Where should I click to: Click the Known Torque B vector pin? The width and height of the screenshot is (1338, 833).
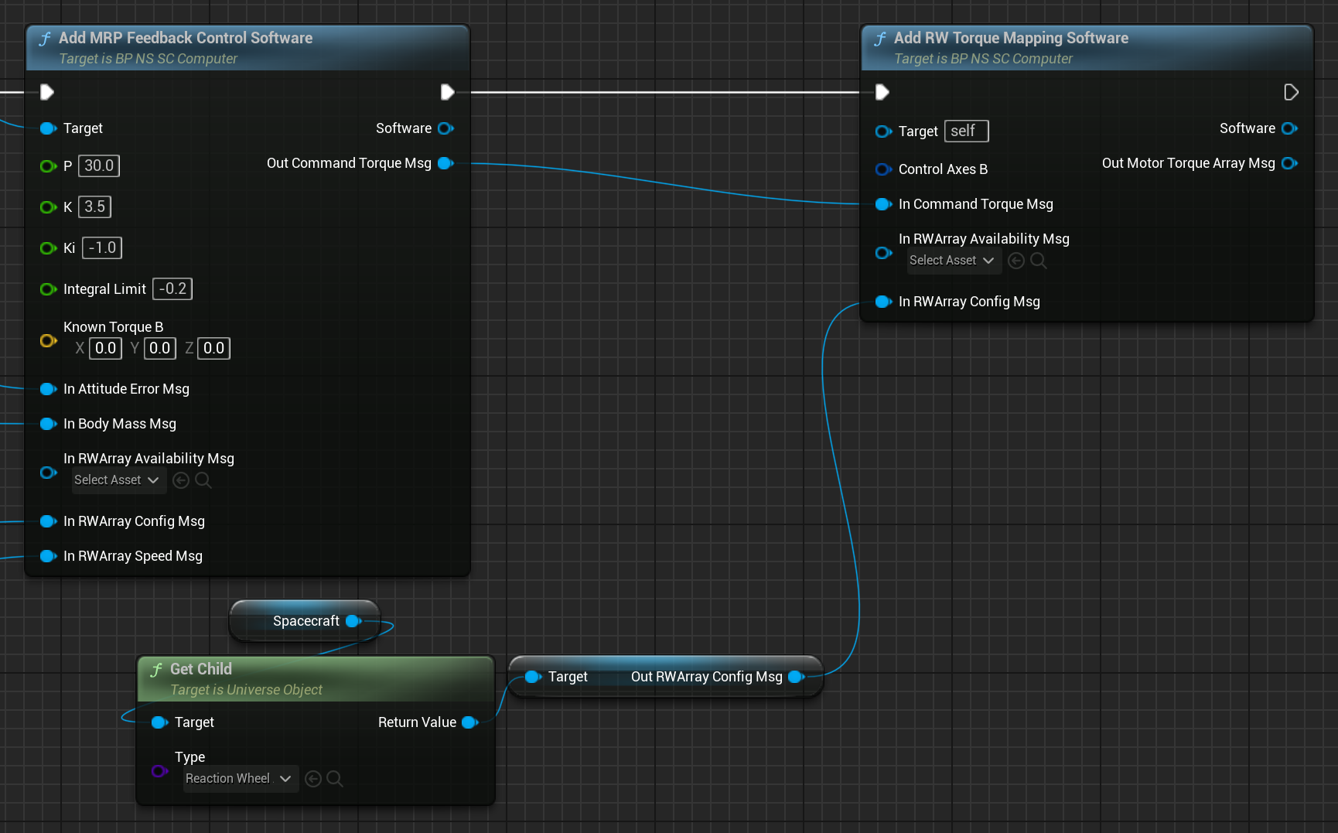click(x=48, y=340)
